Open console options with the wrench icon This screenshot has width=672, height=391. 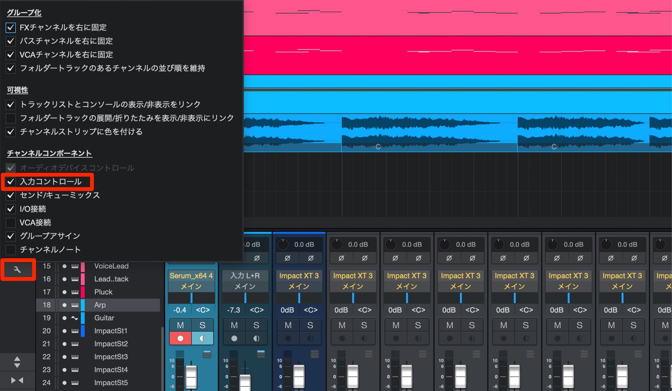pyautogui.click(x=17, y=270)
